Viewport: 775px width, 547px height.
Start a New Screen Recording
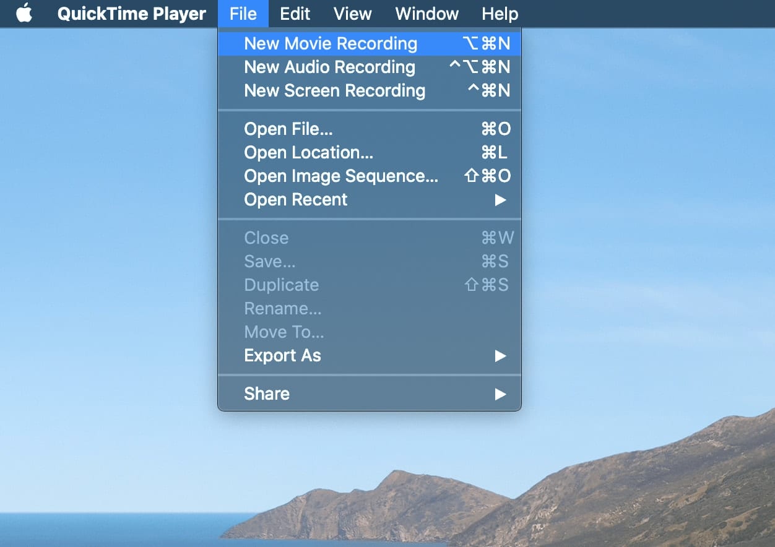pos(334,90)
